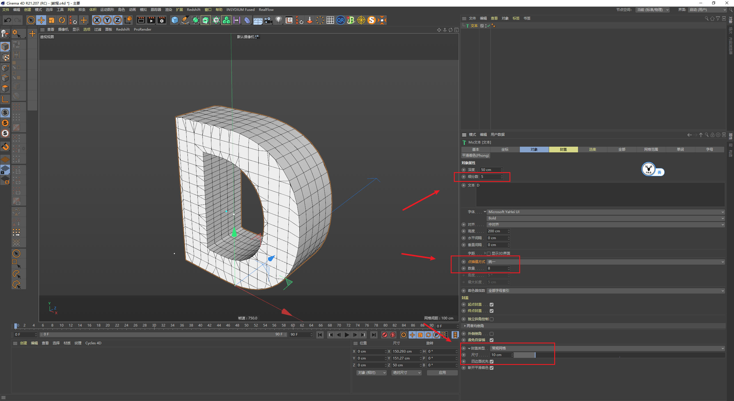Click the Camera object icon
Image resolution: width=734 pixels, height=401 pixels.
tap(268, 20)
